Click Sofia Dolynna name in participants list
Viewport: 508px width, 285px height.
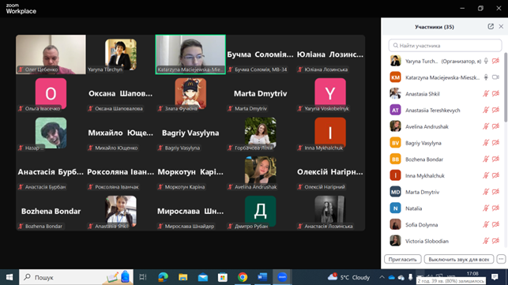coord(421,225)
